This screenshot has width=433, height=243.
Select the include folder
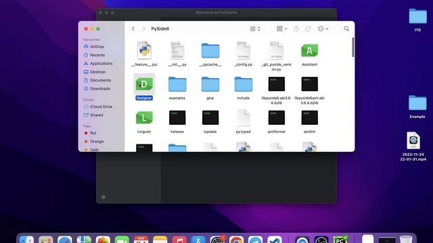click(244, 84)
